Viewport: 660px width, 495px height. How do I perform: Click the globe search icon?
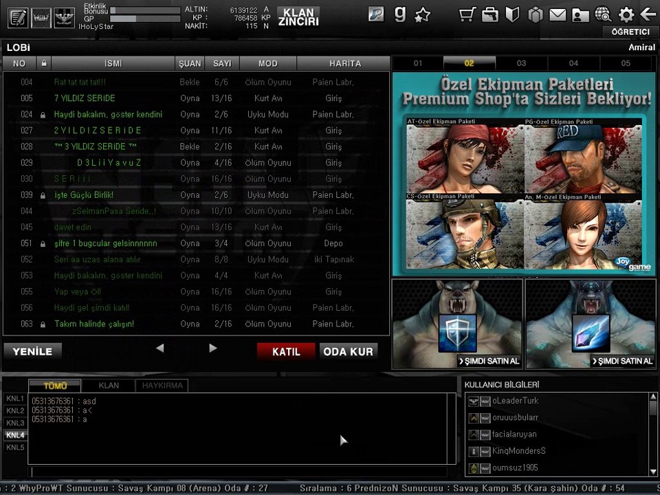point(603,14)
